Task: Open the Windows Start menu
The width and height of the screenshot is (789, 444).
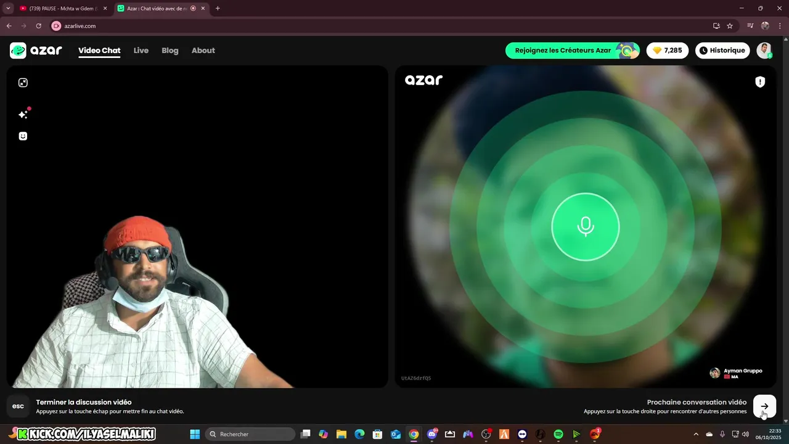Action: pyautogui.click(x=195, y=434)
